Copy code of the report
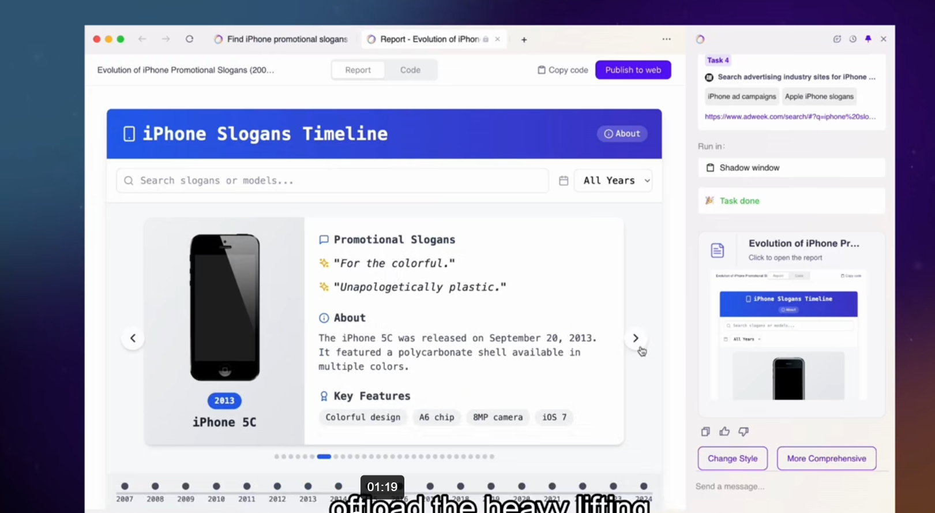The image size is (935, 513). coord(563,70)
